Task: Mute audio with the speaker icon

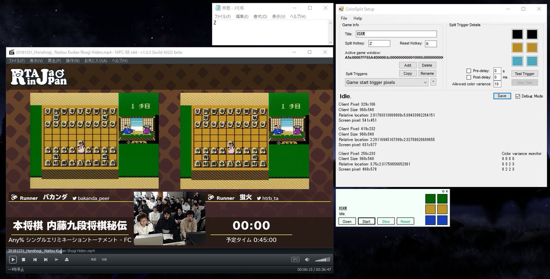Action: pos(307,260)
